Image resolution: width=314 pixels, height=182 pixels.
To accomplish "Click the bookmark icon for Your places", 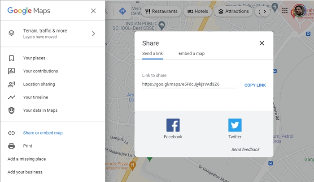I will point(11,58).
